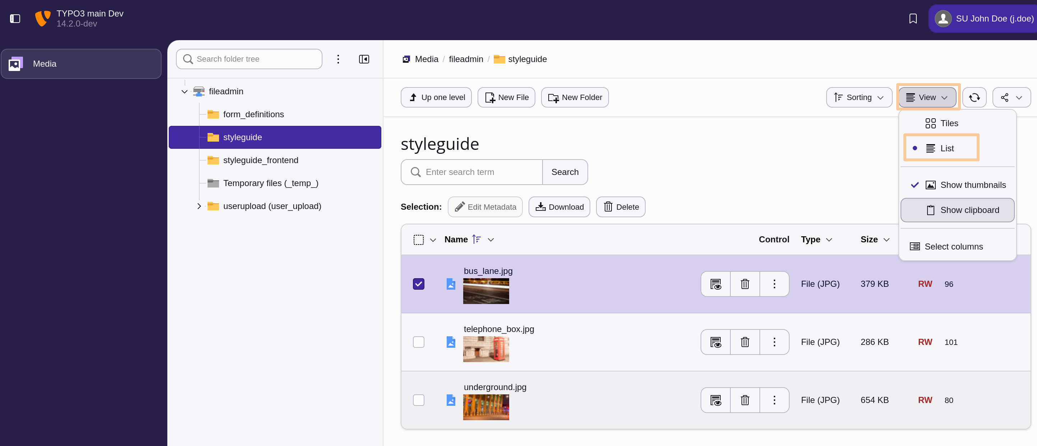Check the underground.jpg checkbox
1037x446 pixels.
pyautogui.click(x=418, y=400)
